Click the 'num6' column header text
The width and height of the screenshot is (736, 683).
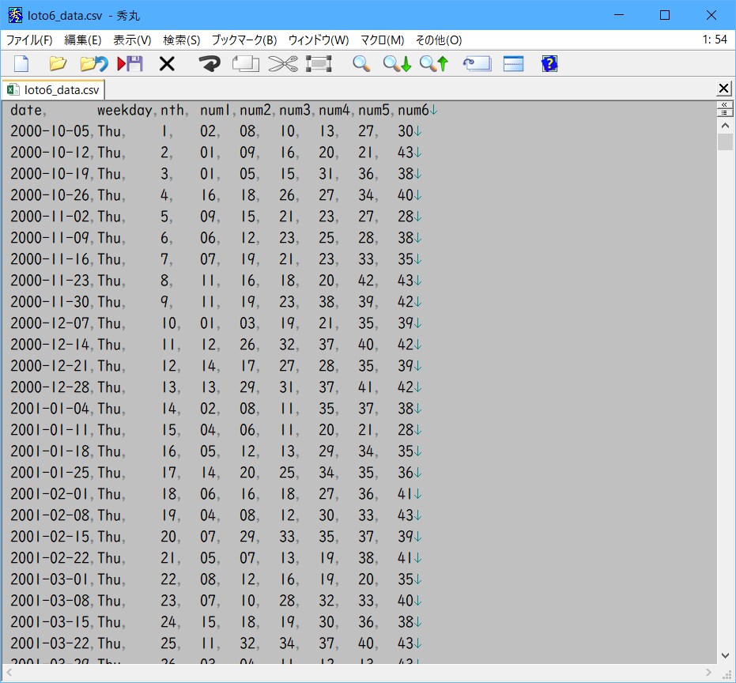413,111
